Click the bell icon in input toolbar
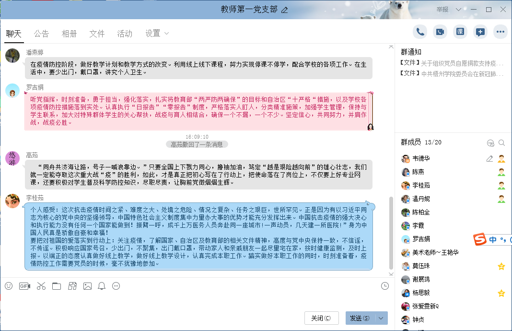 click(102, 286)
